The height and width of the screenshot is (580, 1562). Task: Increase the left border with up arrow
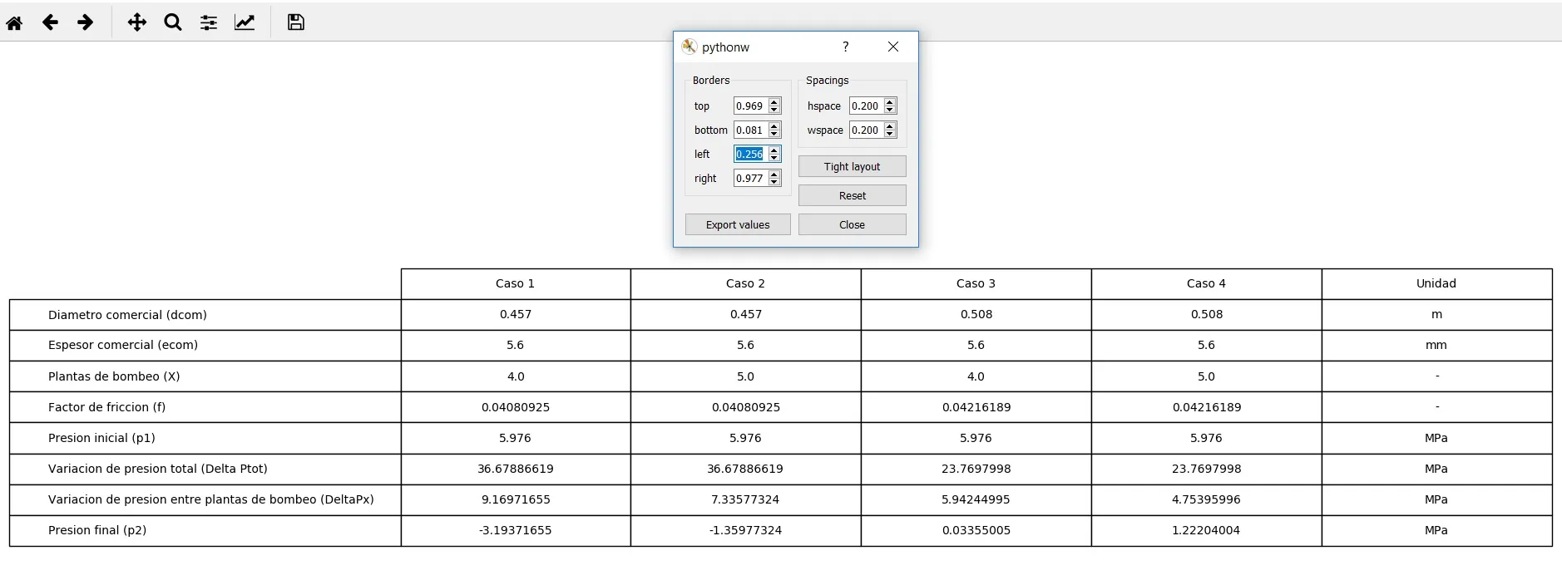coord(774,150)
